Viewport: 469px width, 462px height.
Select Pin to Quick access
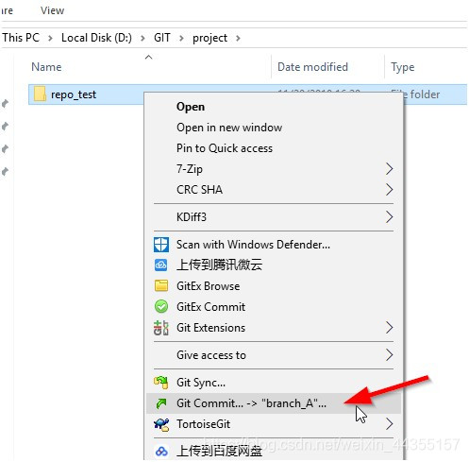tap(273, 148)
